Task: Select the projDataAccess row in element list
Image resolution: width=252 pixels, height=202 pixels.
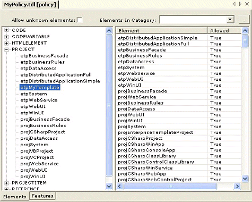Action: point(179,109)
